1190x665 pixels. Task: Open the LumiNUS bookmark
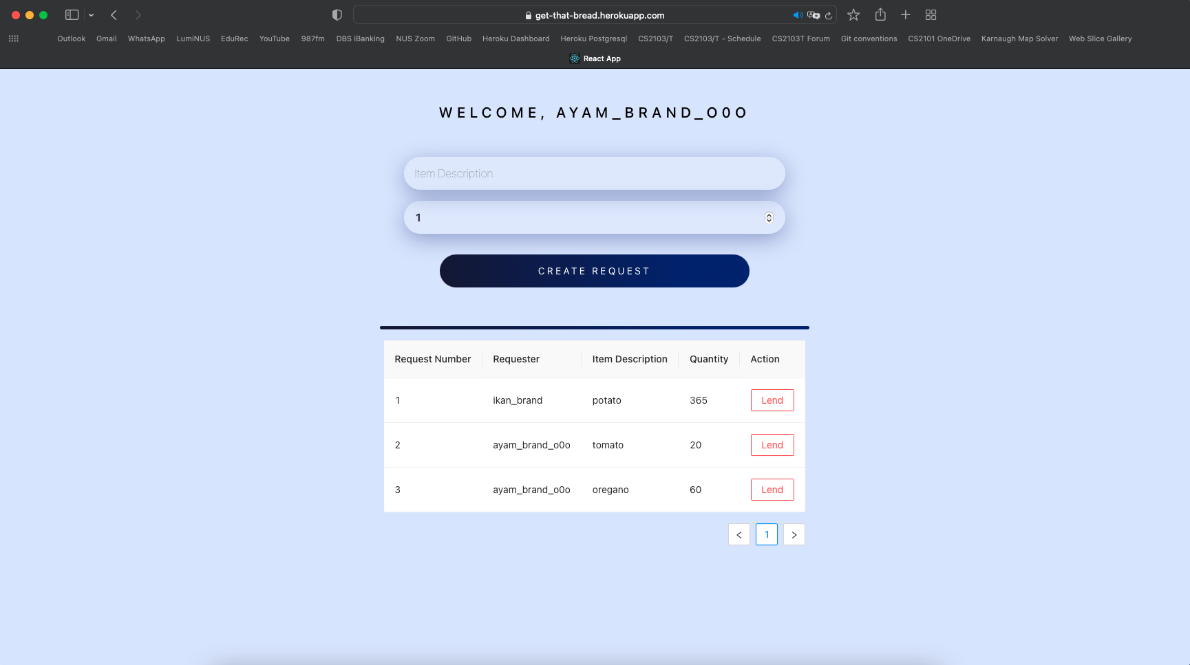[x=193, y=39]
